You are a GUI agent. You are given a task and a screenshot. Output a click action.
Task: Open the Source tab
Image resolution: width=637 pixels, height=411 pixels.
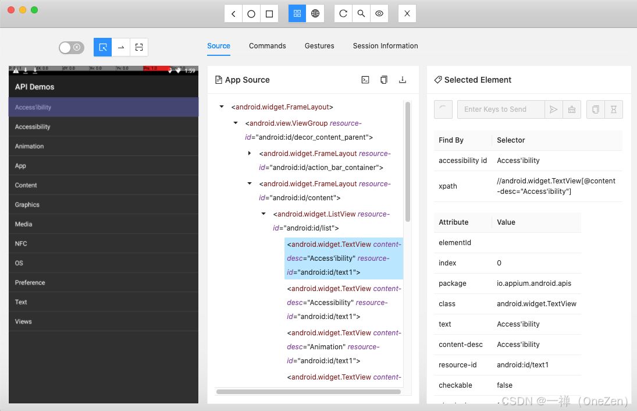point(219,46)
